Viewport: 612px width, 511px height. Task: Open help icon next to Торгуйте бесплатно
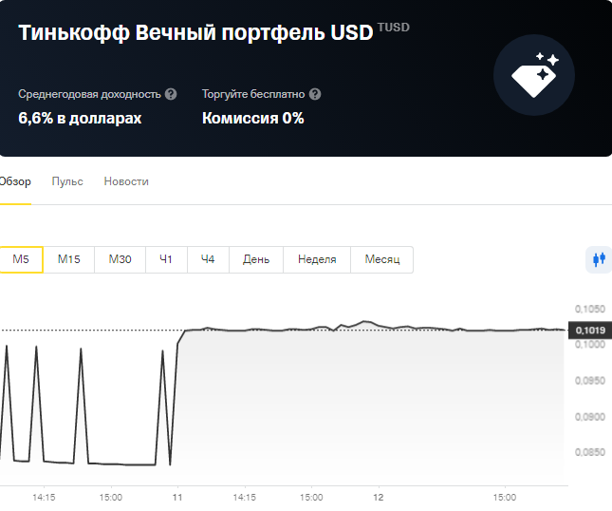pos(315,94)
